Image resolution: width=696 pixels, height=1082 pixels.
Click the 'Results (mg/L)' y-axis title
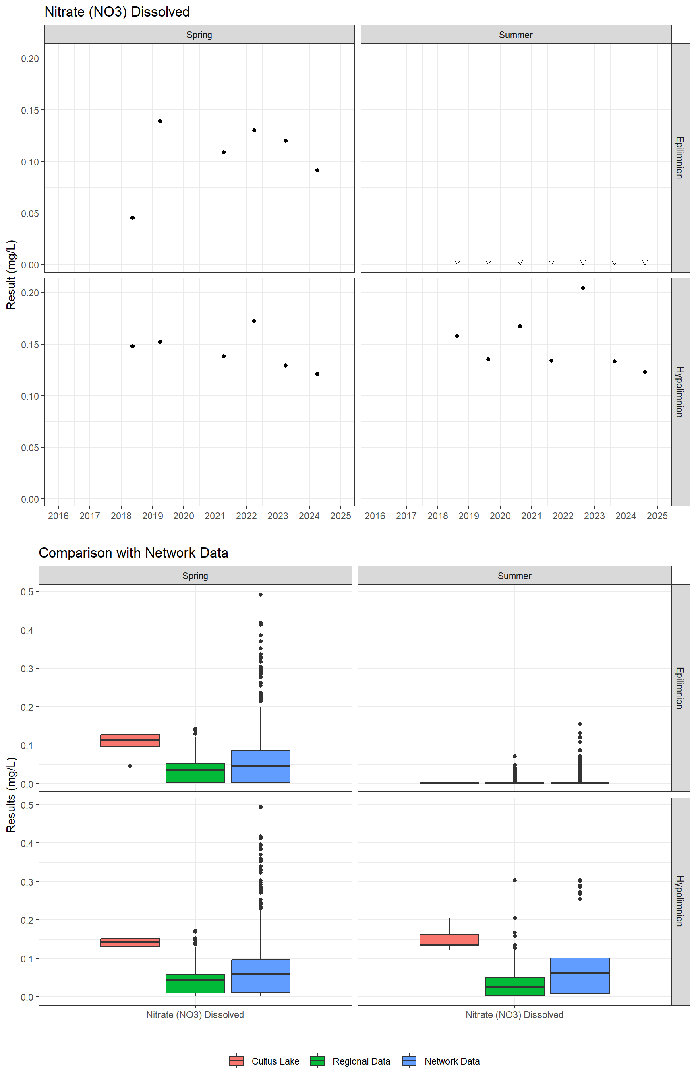tap(11, 795)
